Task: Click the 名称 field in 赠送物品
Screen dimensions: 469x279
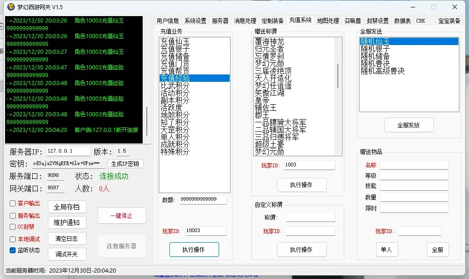Action: pos(414,165)
